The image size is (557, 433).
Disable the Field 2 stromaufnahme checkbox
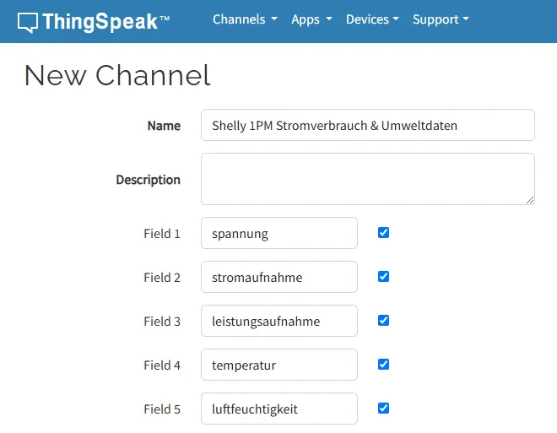coord(384,277)
